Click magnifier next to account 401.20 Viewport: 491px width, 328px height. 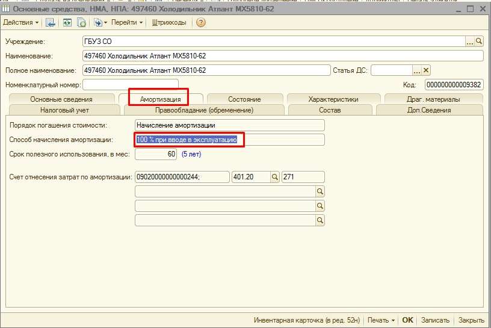tap(274, 177)
